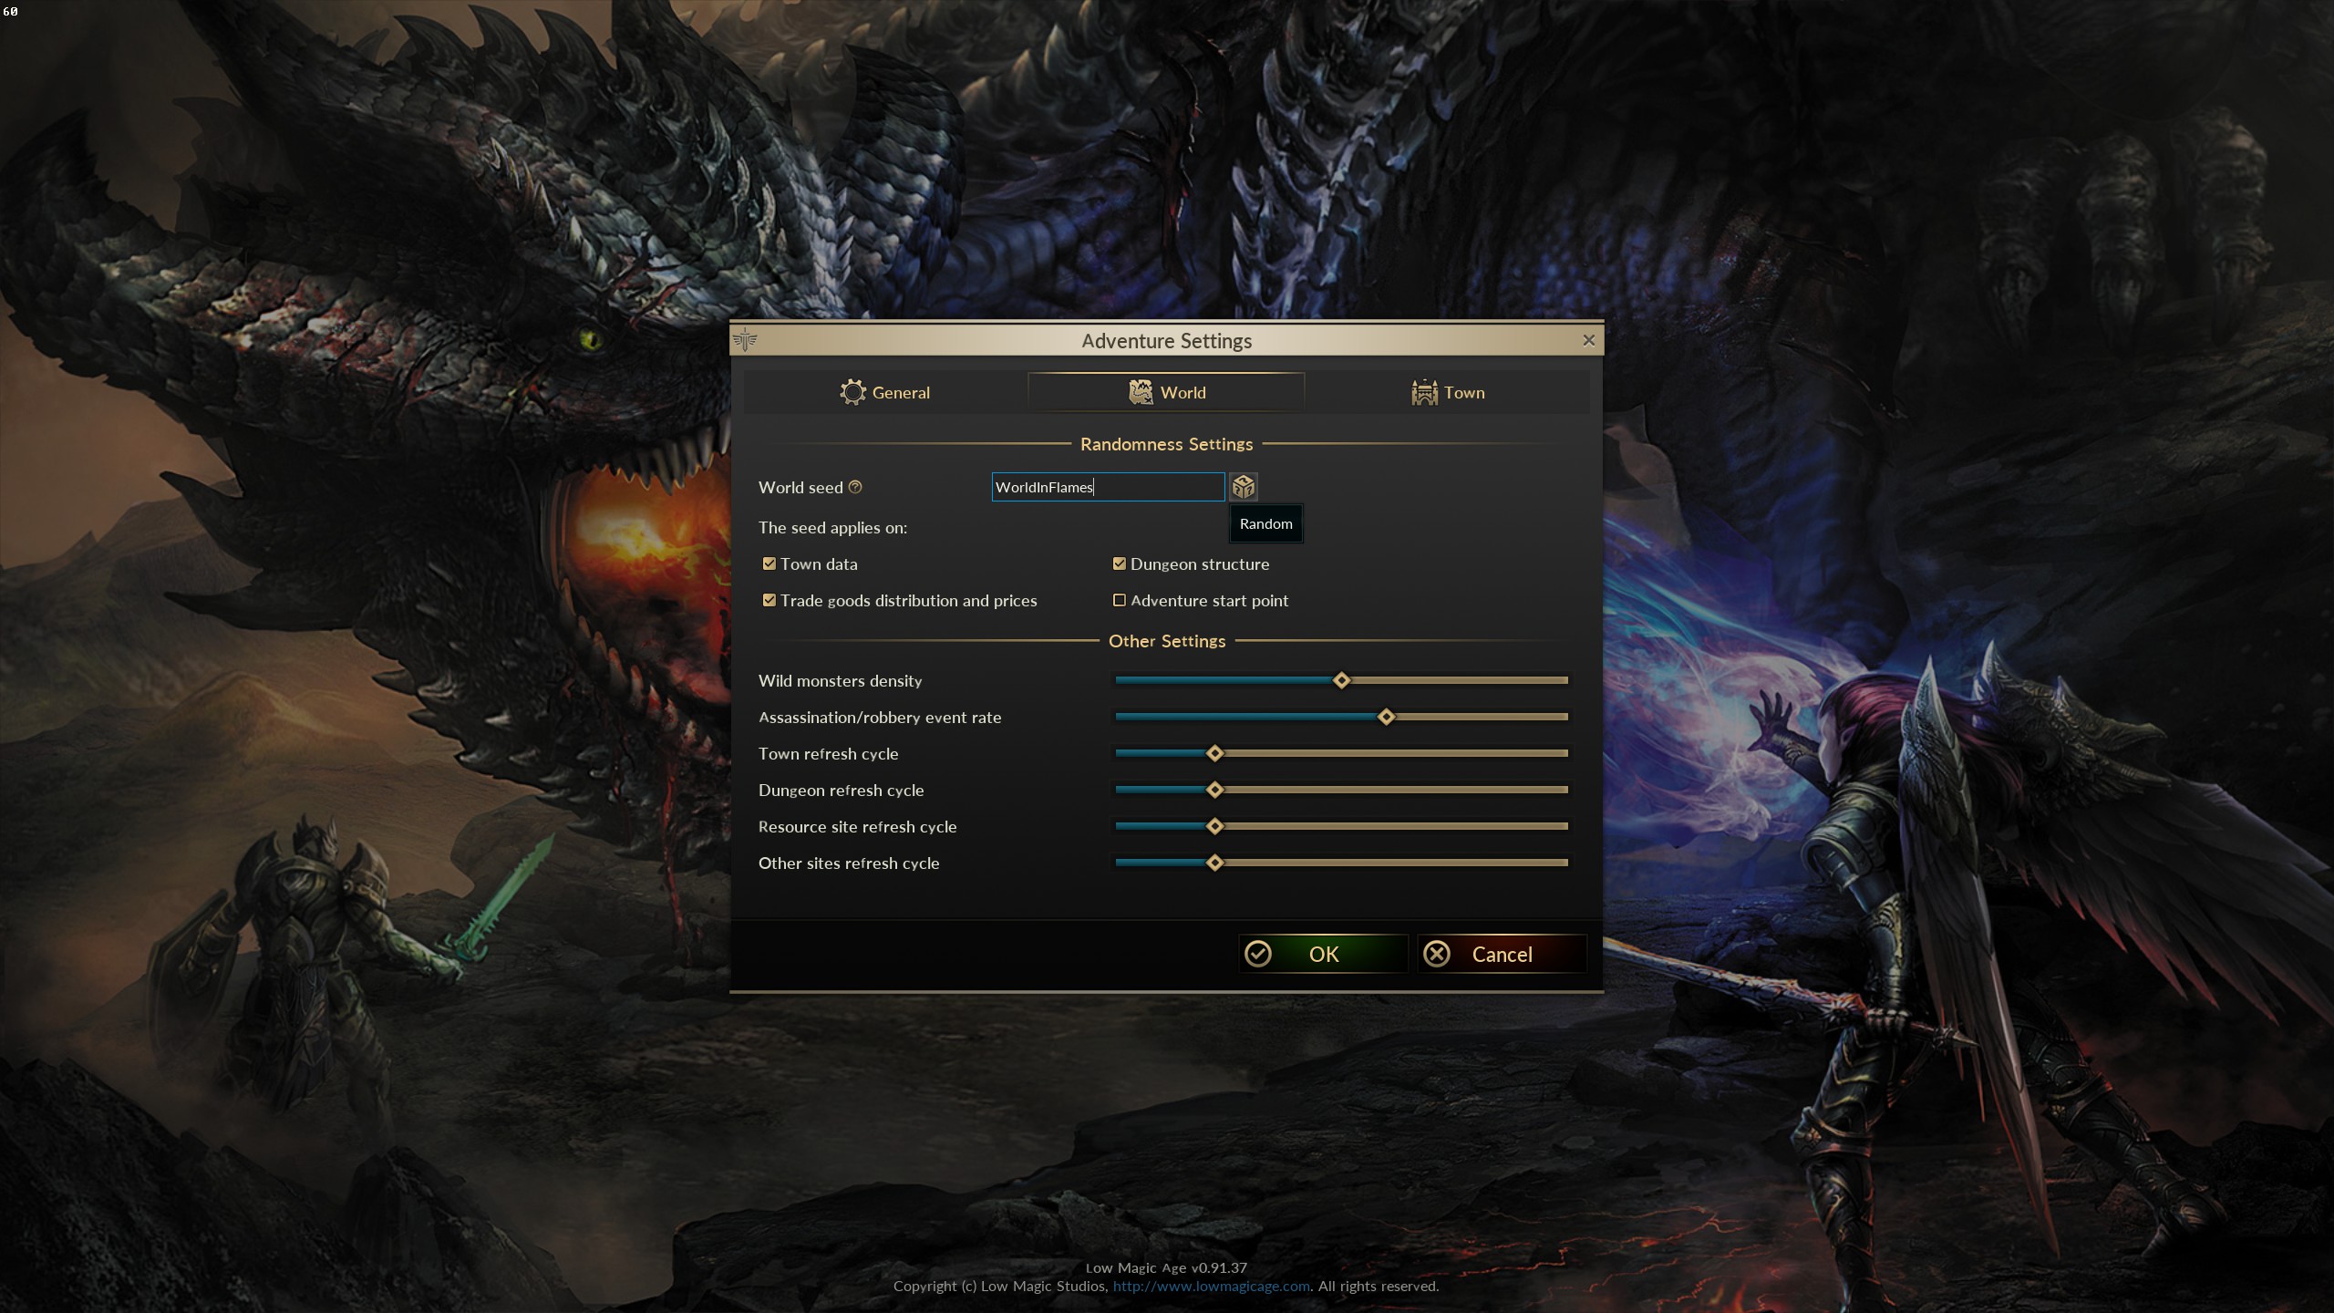Click the dragon map icon on World tab
The width and height of the screenshot is (2334, 1313).
1141,392
